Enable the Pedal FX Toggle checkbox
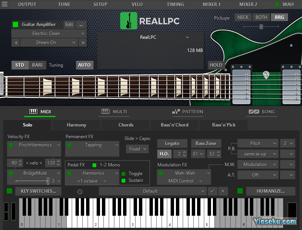The height and width of the screenshot is (230, 302). pos(123,174)
